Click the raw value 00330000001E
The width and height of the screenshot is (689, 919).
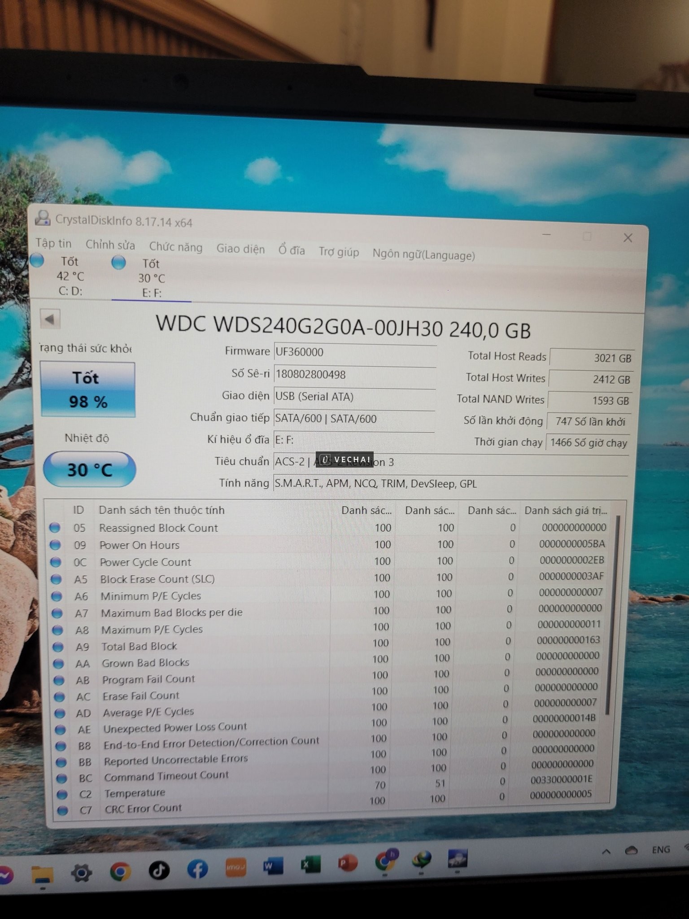point(561,779)
